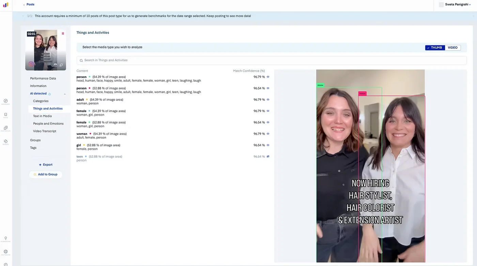Open Text in Media menu item
This screenshot has width=477, height=266.
point(42,116)
